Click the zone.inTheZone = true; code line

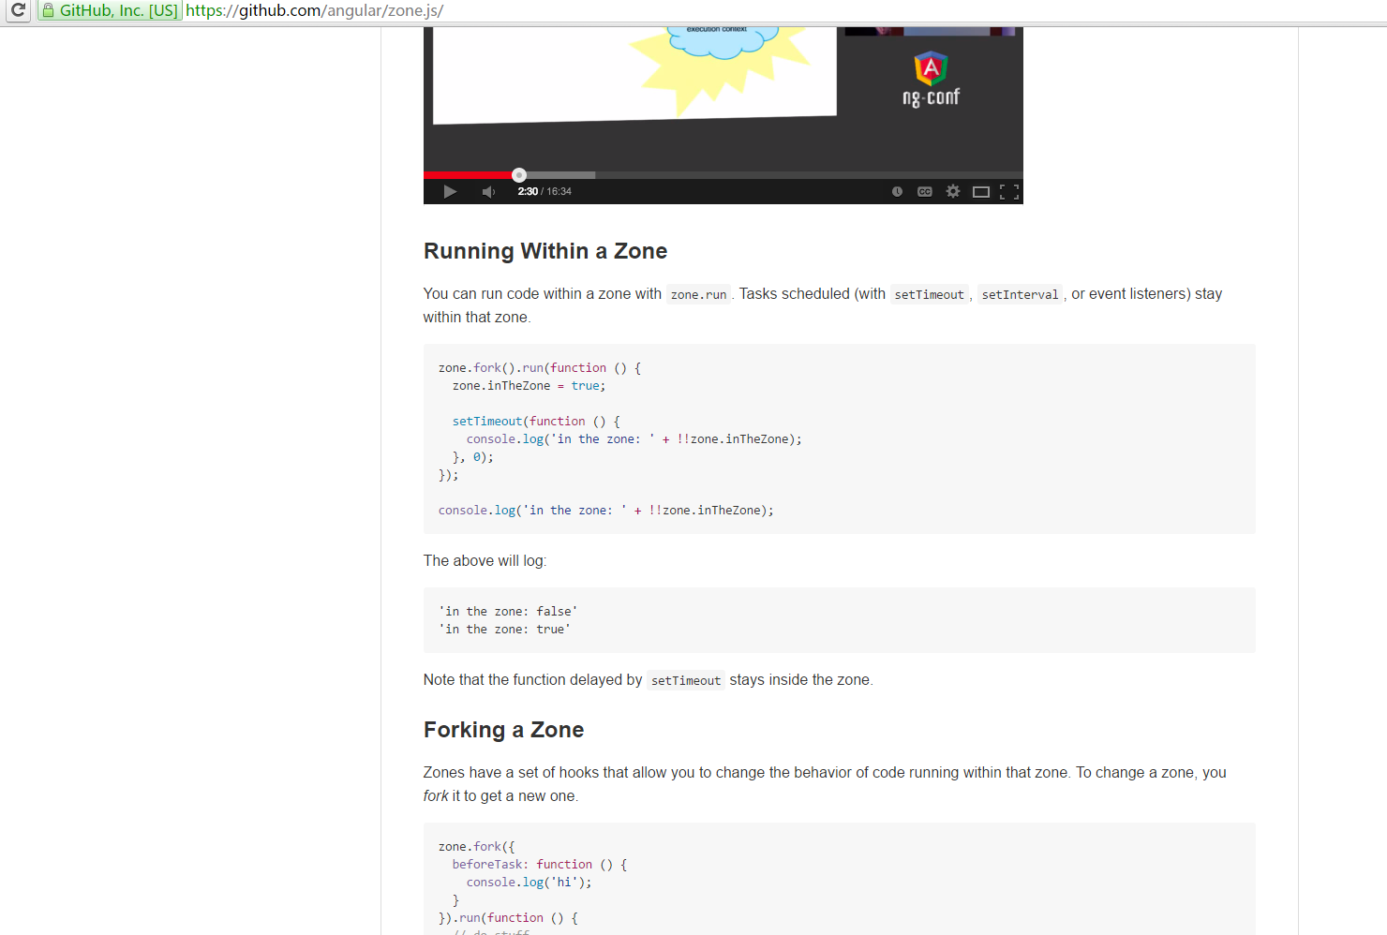[529, 386]
